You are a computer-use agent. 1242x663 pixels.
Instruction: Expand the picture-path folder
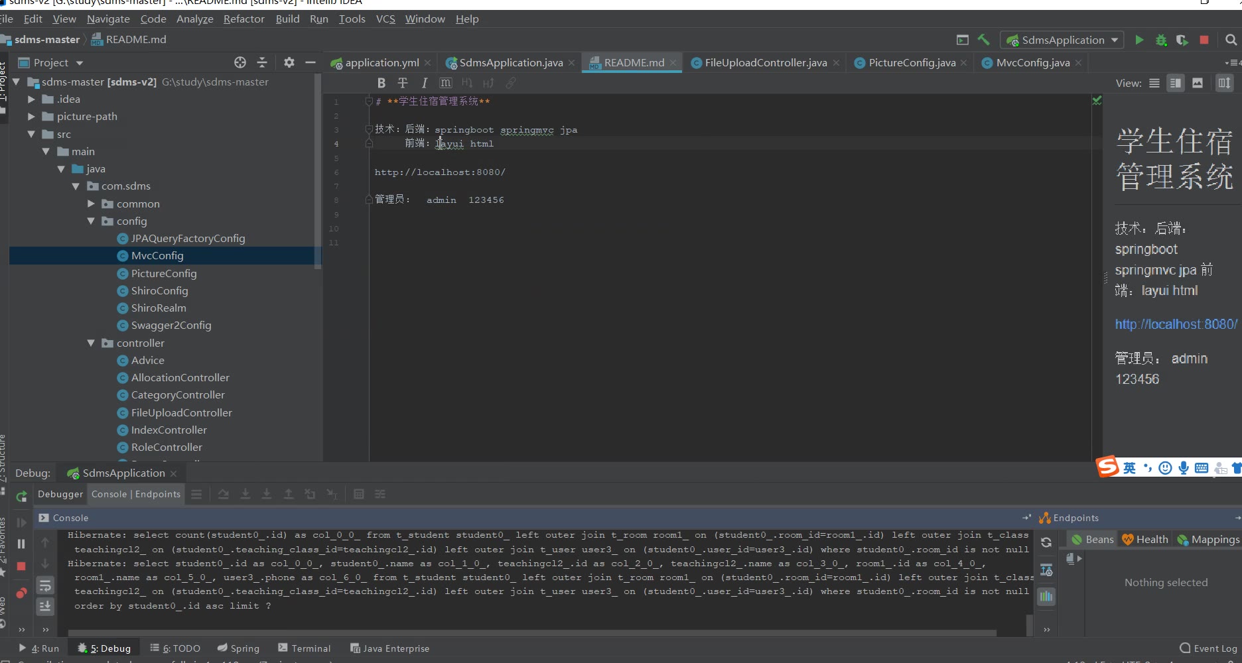(31, 117)
